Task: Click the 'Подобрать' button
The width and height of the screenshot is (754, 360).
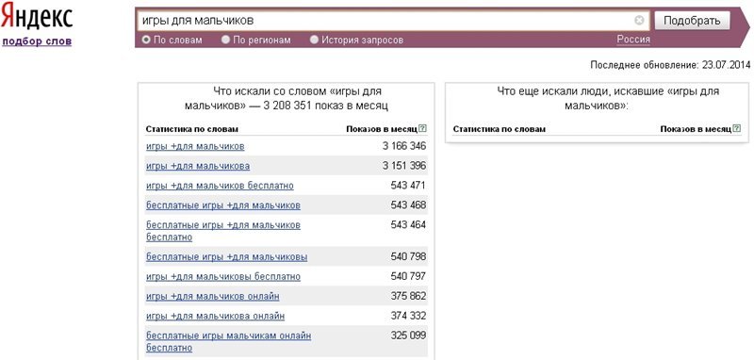Action: click(692, 21)
